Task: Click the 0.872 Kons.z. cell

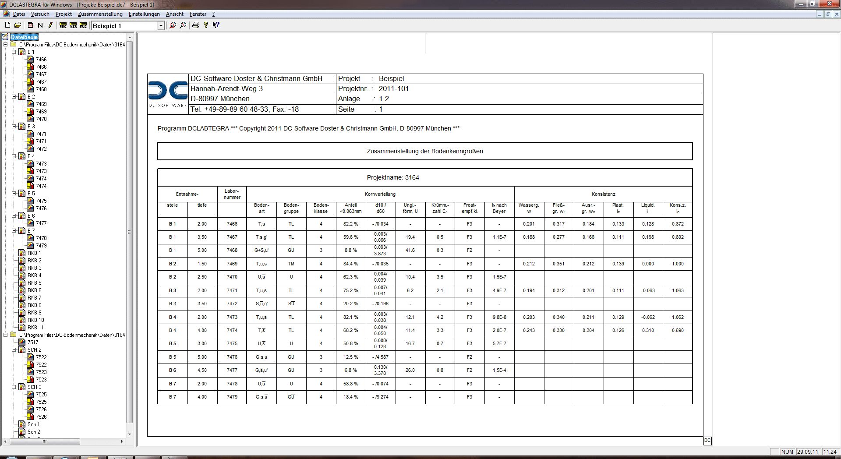Action: [x=678, y=224]
